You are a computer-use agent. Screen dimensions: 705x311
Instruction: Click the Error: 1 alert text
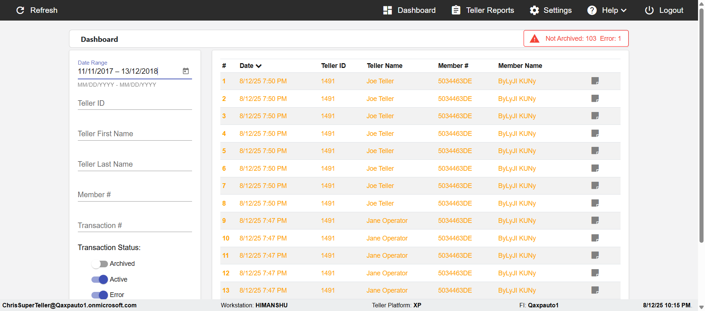611,39
